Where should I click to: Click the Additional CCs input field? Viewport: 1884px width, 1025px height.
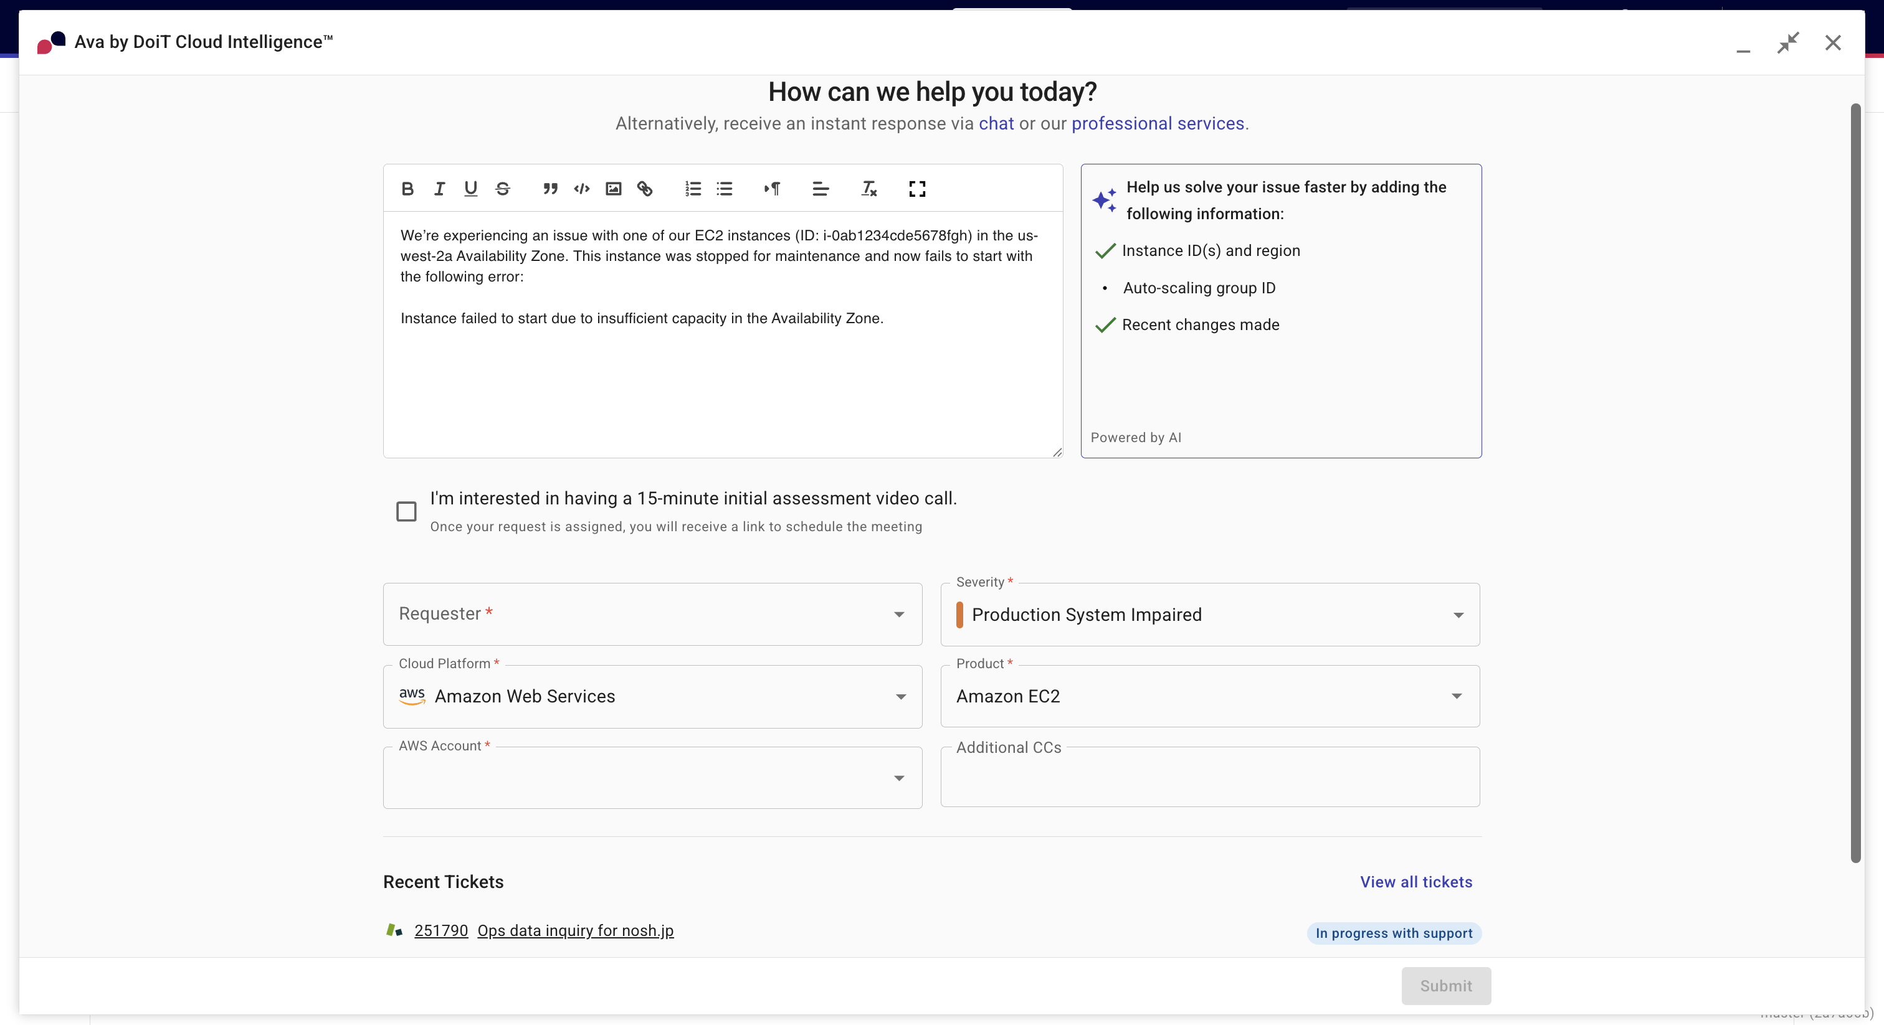coord(1209,780)
